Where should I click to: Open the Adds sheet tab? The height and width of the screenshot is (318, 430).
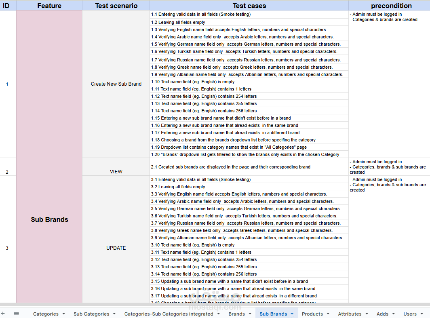coord(382,314)
